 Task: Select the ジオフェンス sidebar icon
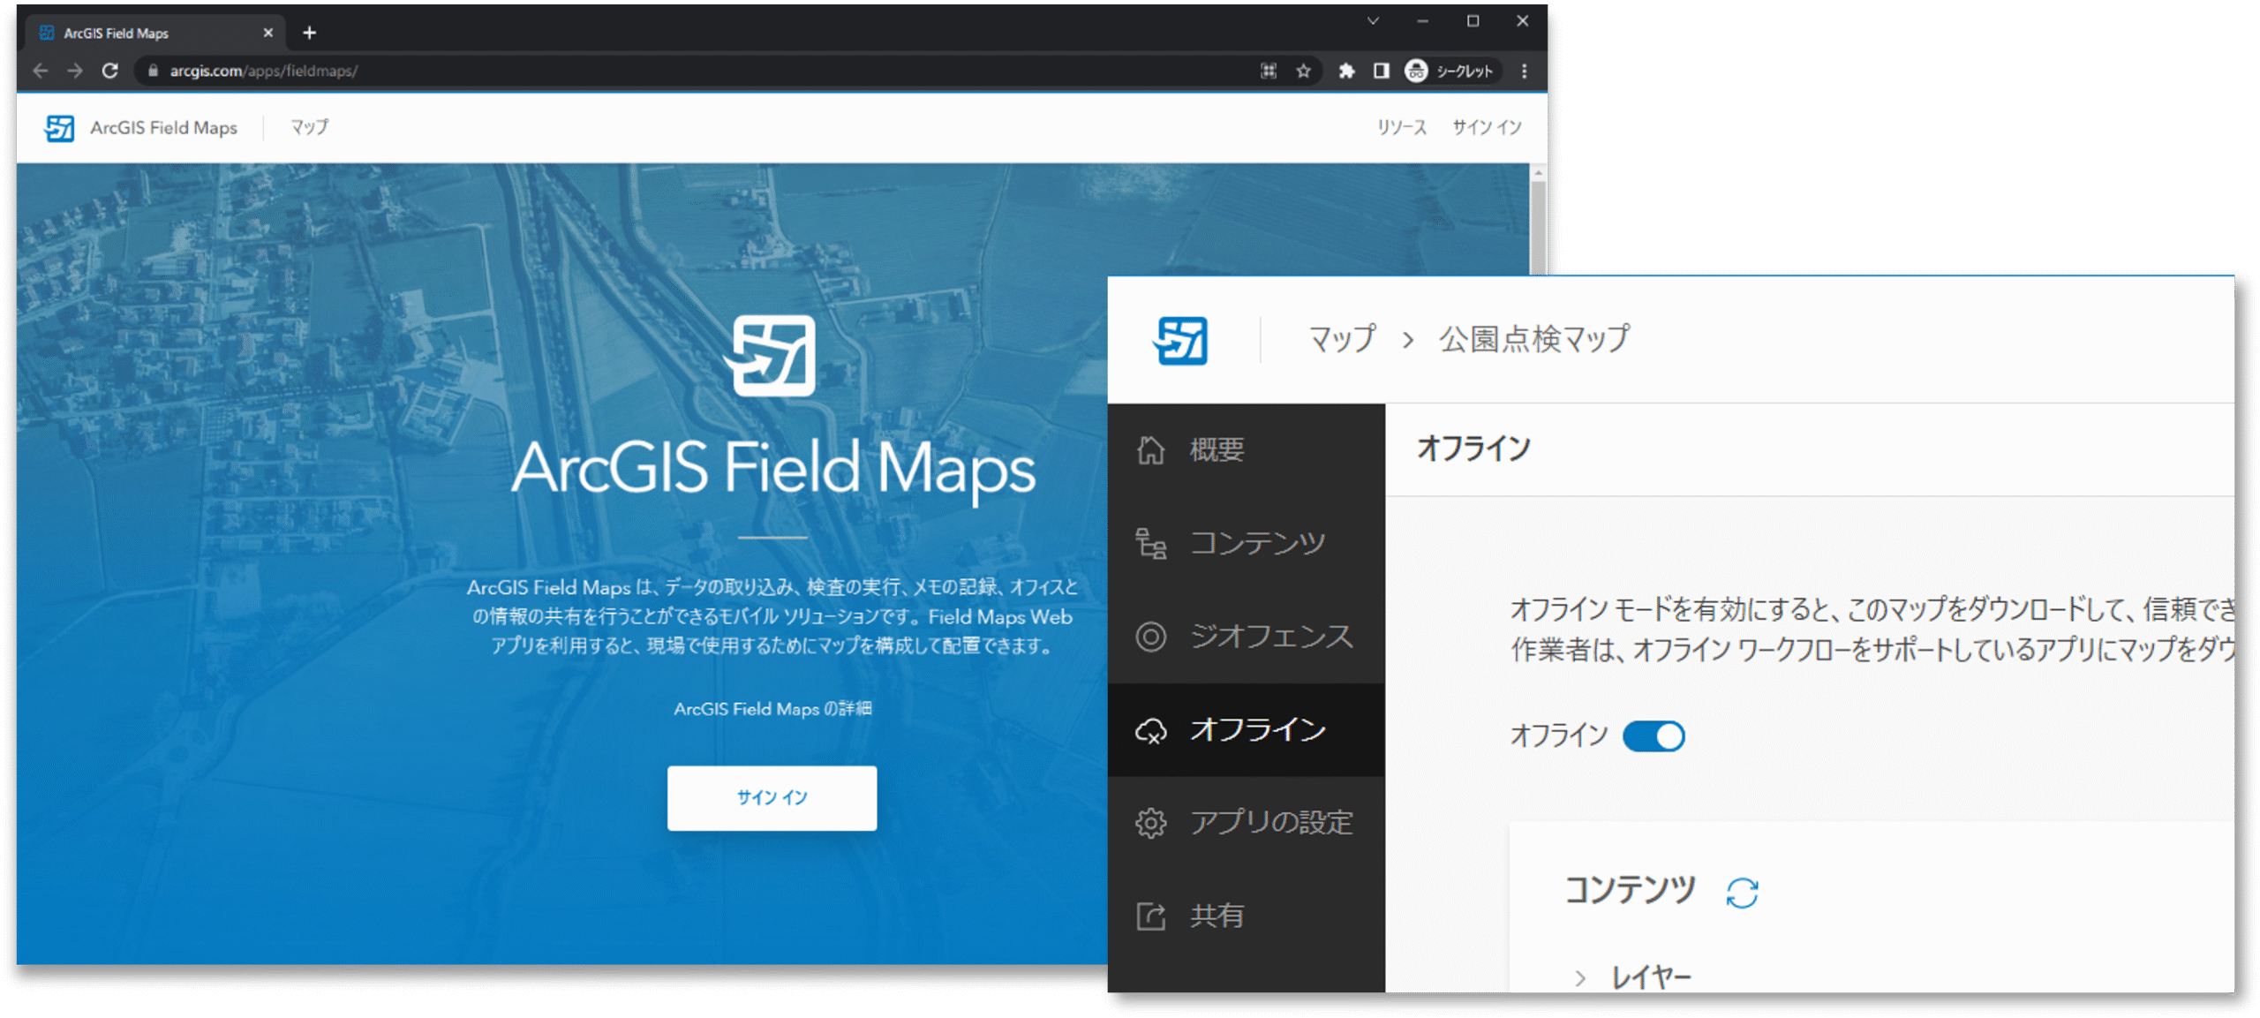[x=1153, y=637]
